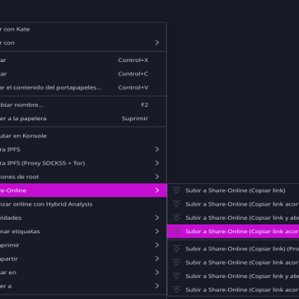Choose the Control+C menu item
This screenshot has height=299, width=299.
[83, 74]
